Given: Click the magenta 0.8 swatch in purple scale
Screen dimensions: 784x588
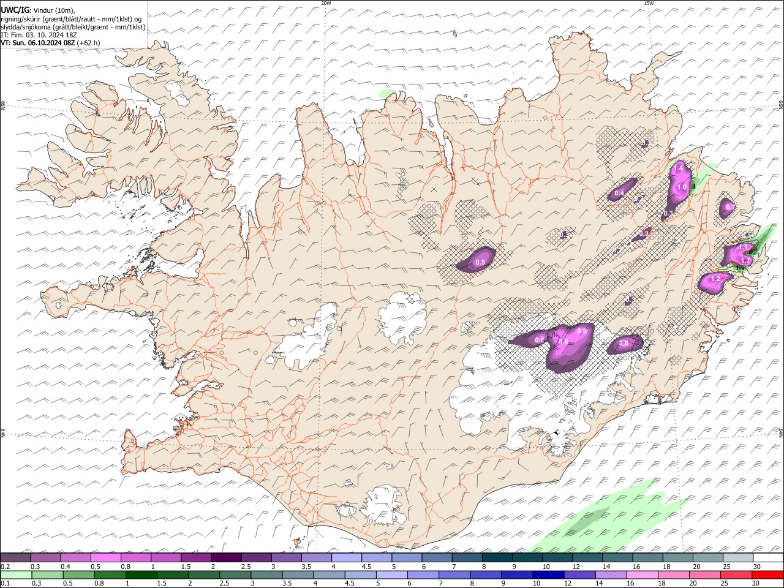Looking at the screenshot, I should (x=136, y=557).
